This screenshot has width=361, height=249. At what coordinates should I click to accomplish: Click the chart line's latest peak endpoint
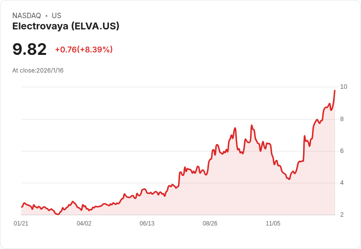[x=335, y=91]
